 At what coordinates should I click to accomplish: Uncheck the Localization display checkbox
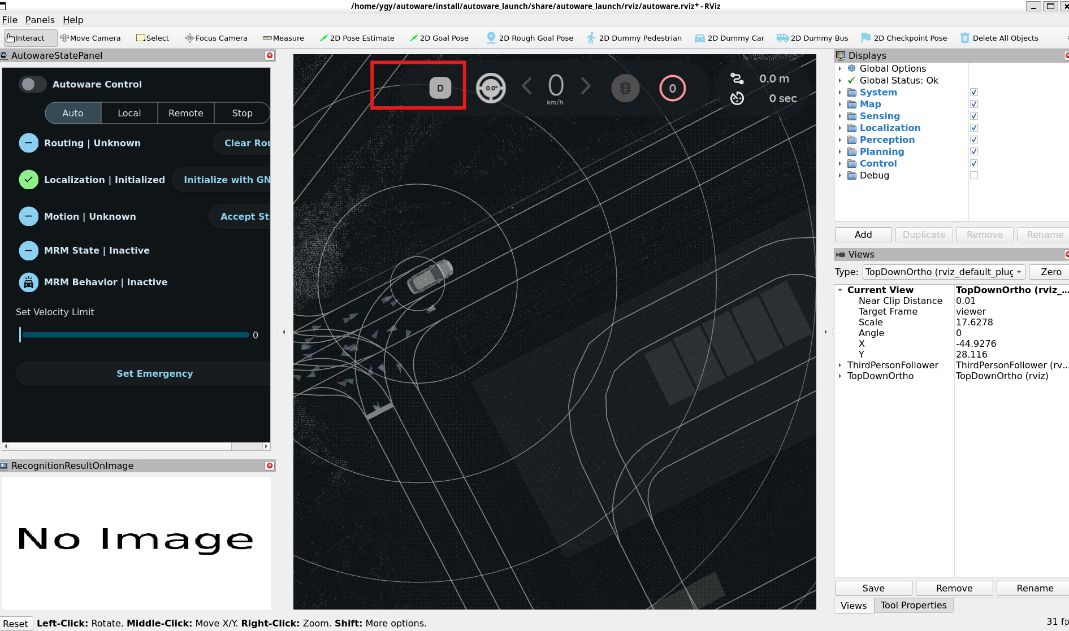coord(974,128)
